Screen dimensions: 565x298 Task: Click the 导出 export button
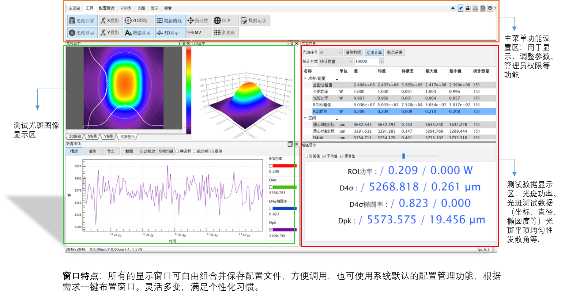tap(111, 151)
